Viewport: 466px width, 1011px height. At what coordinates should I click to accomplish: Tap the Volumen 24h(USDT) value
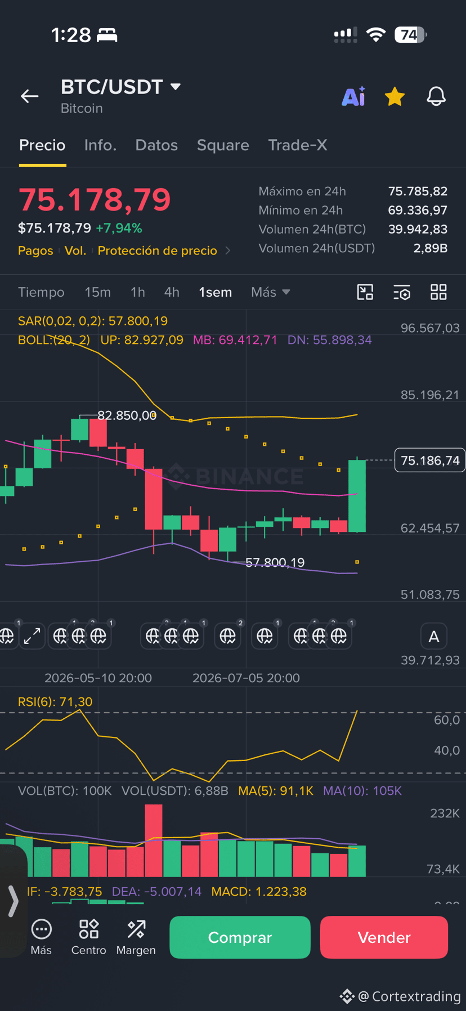[431, 248]
